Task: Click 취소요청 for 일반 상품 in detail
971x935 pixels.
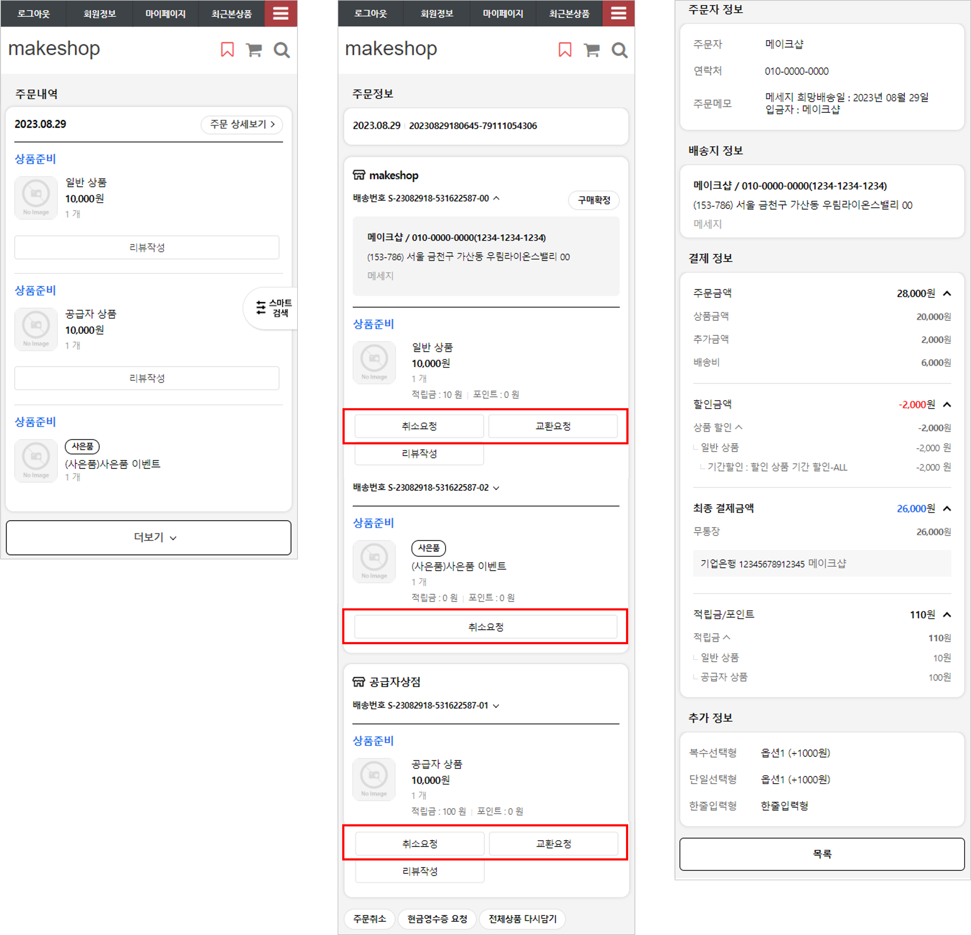Action: click(x=419, y=426)
